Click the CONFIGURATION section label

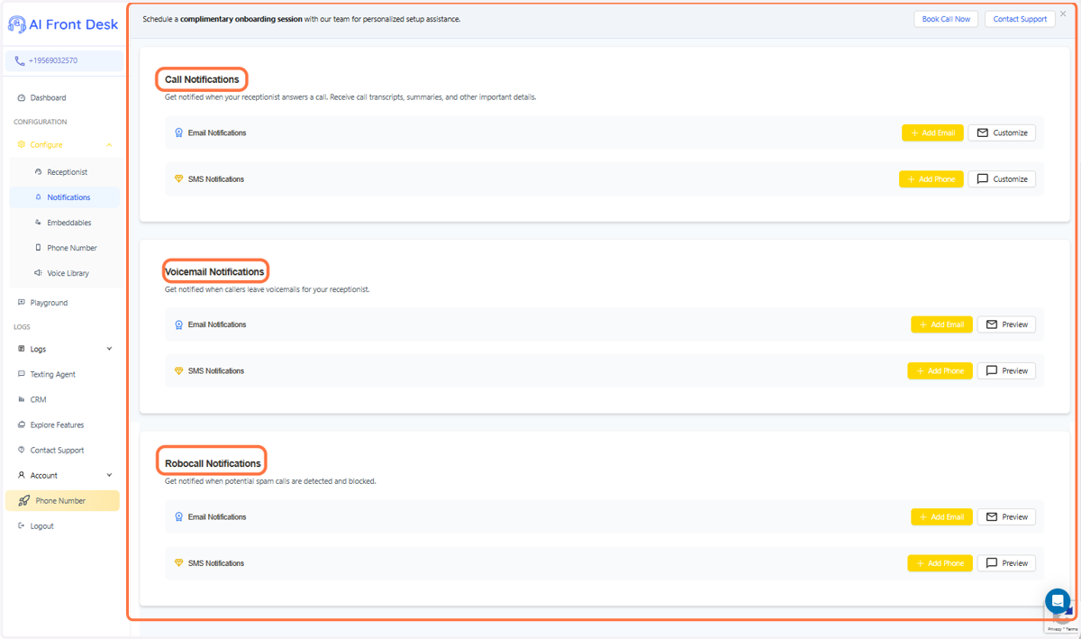[x=41, y=122]
